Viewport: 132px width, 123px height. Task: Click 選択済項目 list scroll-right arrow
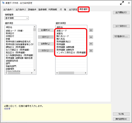85,73
